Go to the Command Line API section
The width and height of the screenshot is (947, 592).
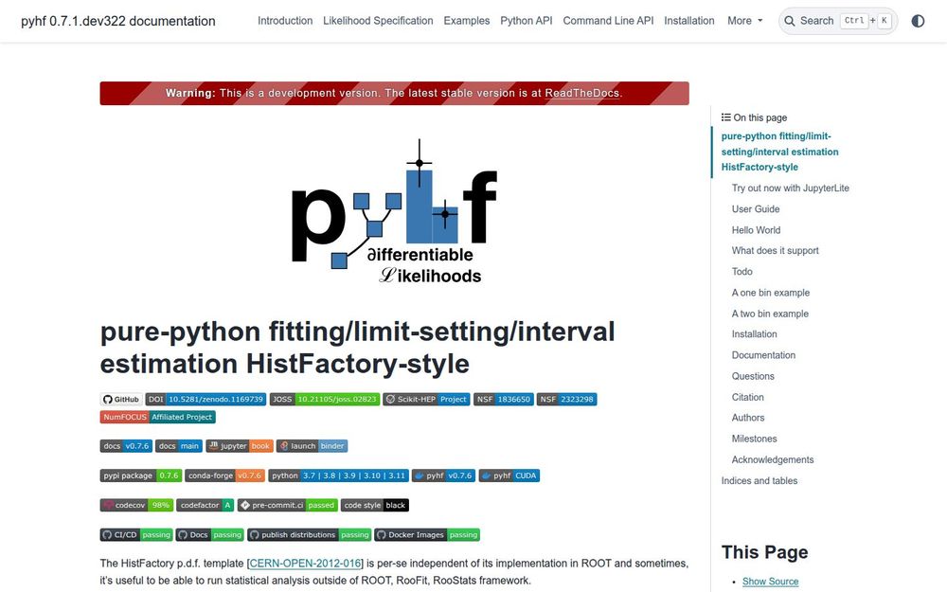click(608, 20)
